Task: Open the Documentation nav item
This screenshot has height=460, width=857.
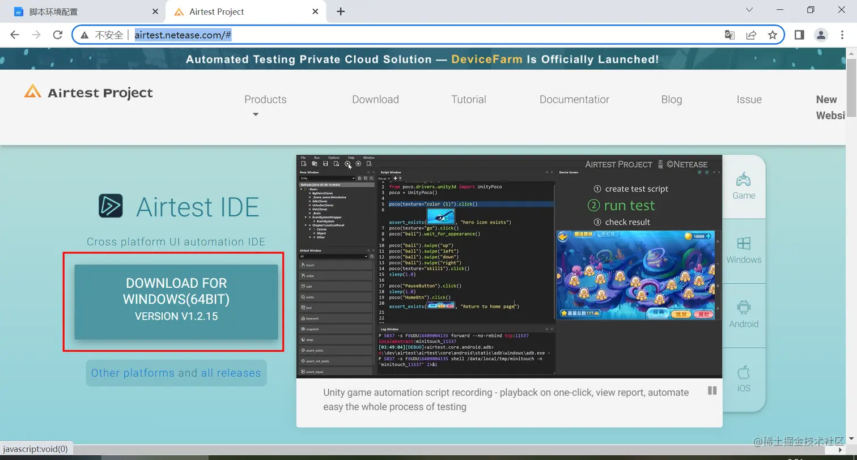Action: (x=574, y=99)
